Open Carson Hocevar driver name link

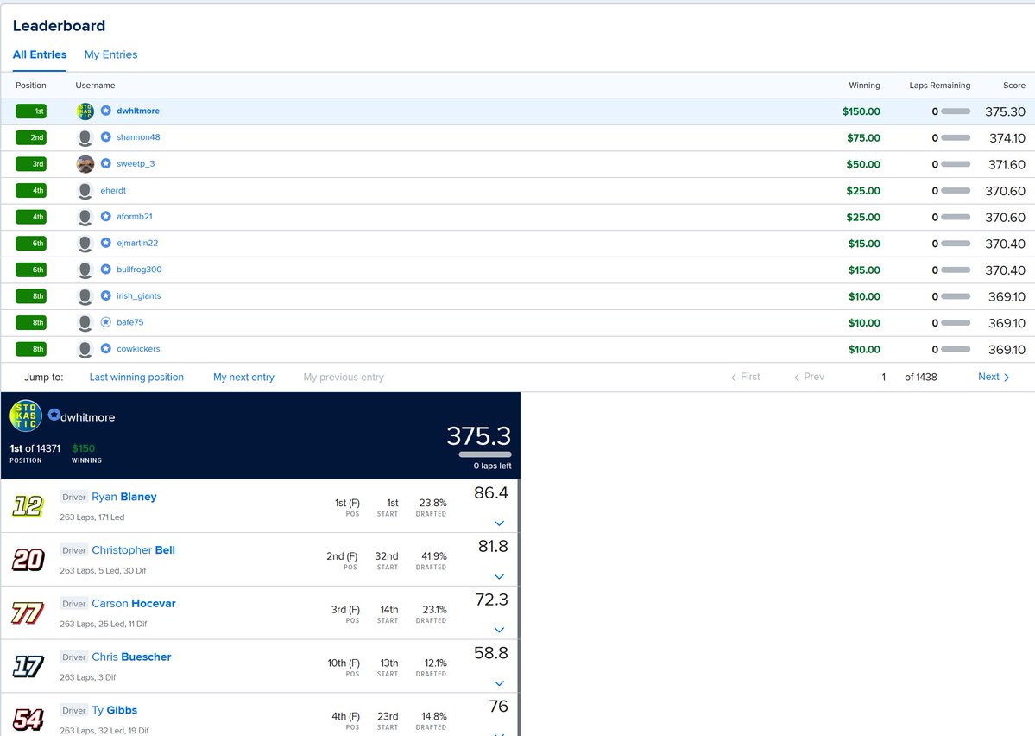[133, 604]
